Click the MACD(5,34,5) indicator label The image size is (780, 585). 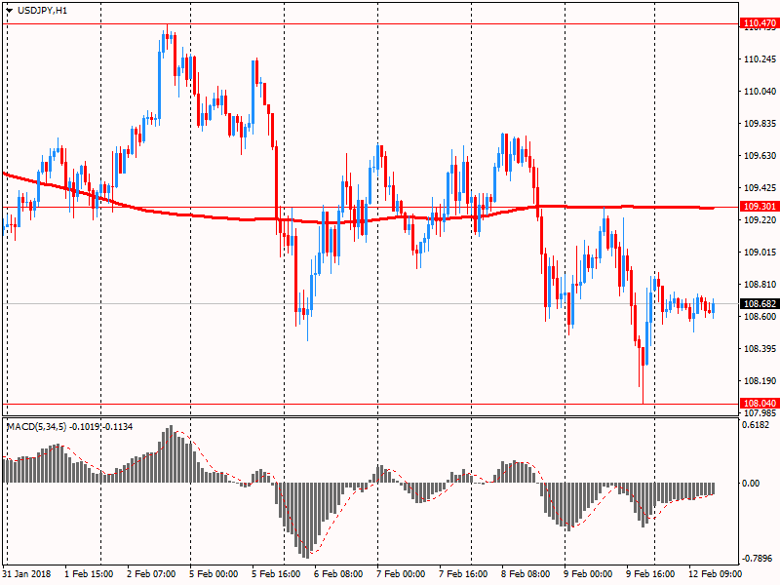[69, 426]
